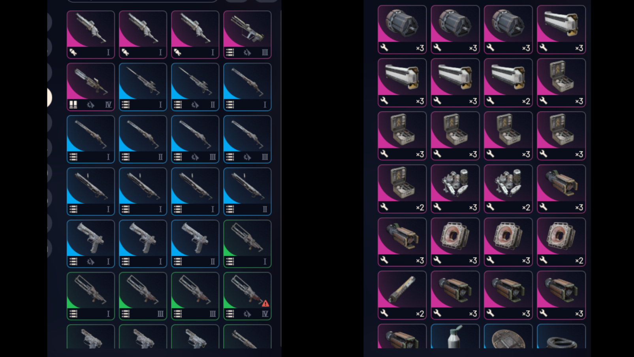This screenshot has width=634, height=357.
Task: Select the pink-rarity weapon marked tier IV
Action: tap(91, 87)
